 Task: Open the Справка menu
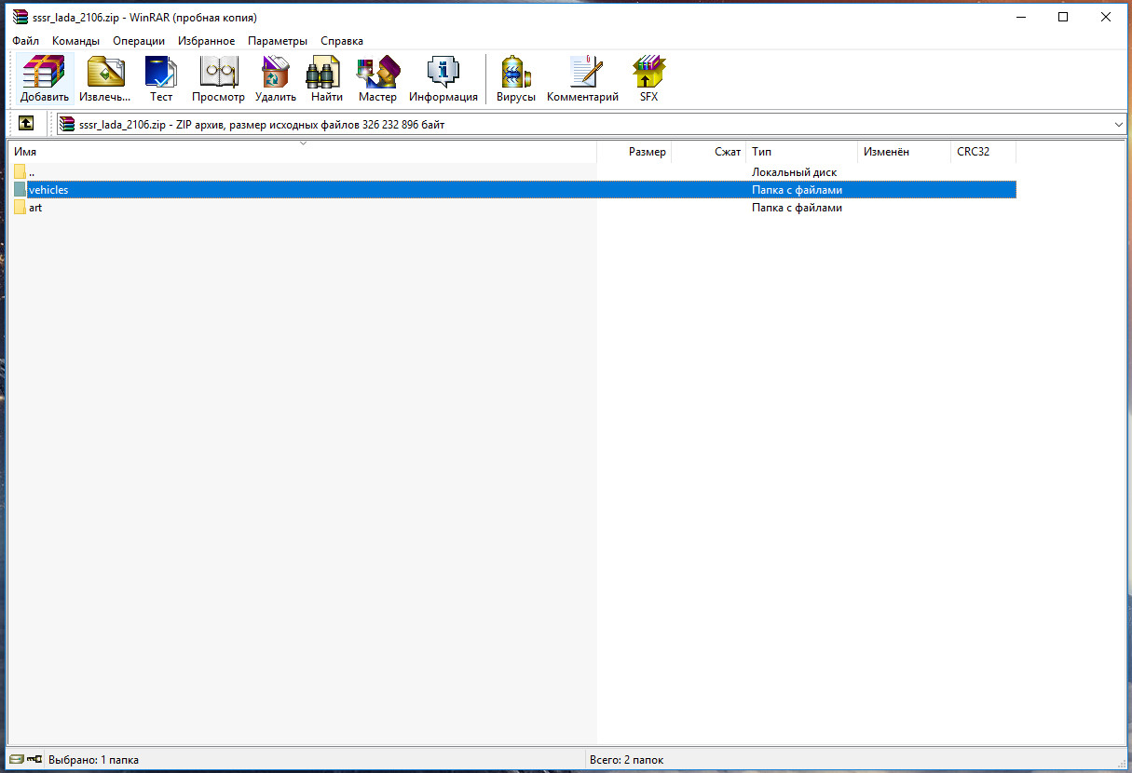[x=342, y=41]
